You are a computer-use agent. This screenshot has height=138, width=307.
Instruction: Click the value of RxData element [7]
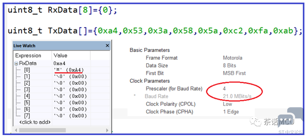pos(70,116)
